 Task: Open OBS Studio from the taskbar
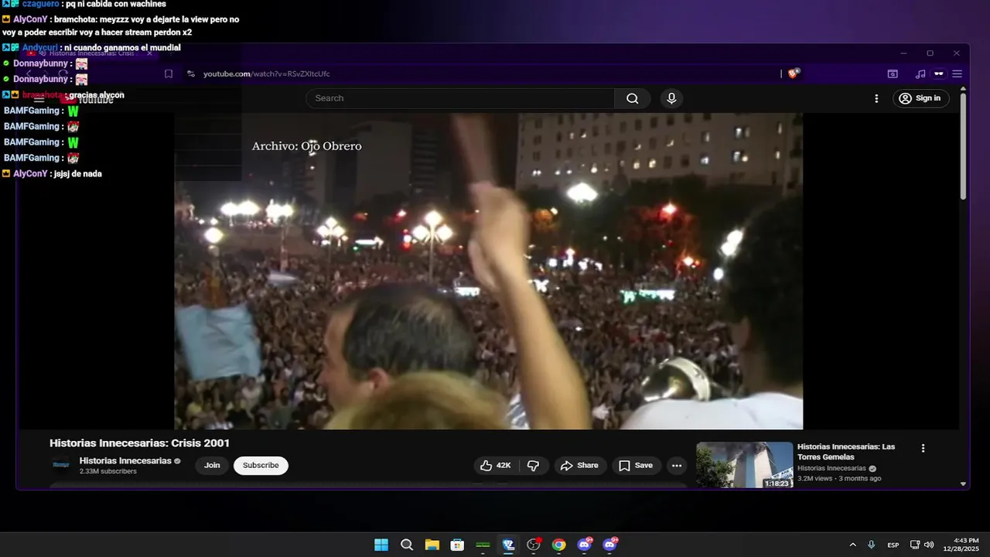click(x=534, y=545)
